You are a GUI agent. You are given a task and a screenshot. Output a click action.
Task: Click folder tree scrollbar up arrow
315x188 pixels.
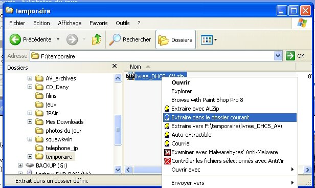coord(118,78)
